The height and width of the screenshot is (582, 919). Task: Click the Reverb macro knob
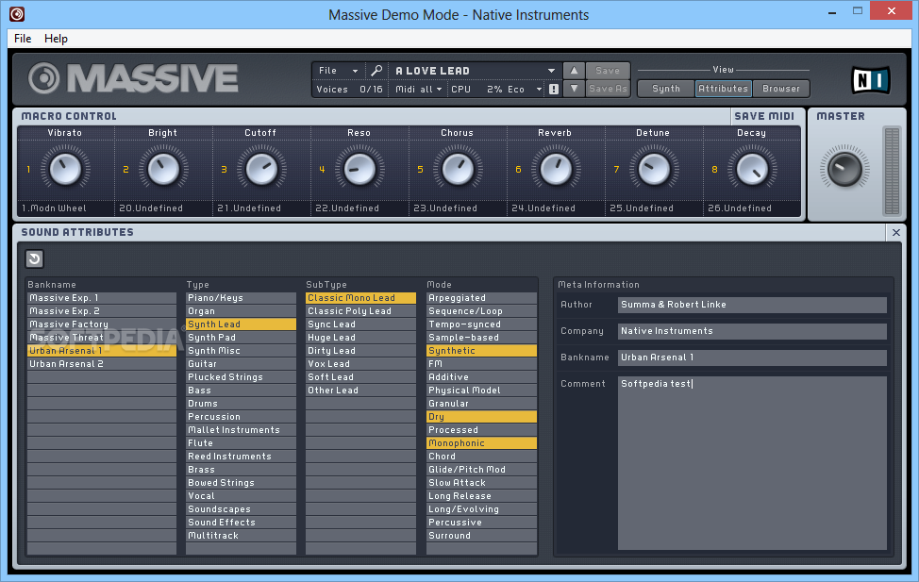[x=556, y=170]
